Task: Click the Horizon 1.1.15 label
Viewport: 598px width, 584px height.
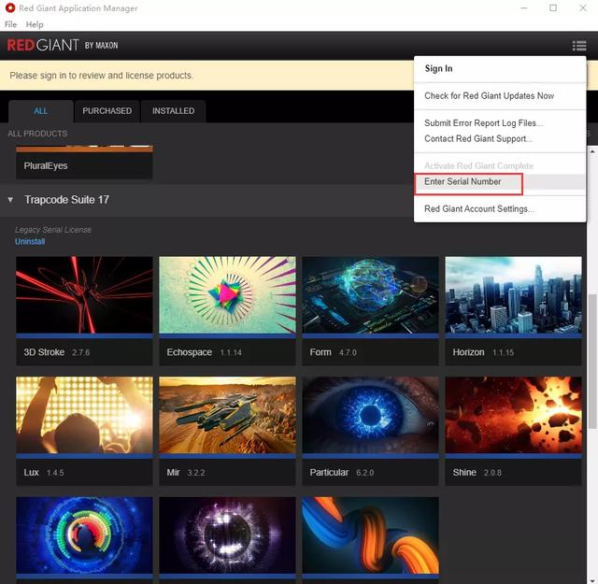Action: click(x=483, y=352)
